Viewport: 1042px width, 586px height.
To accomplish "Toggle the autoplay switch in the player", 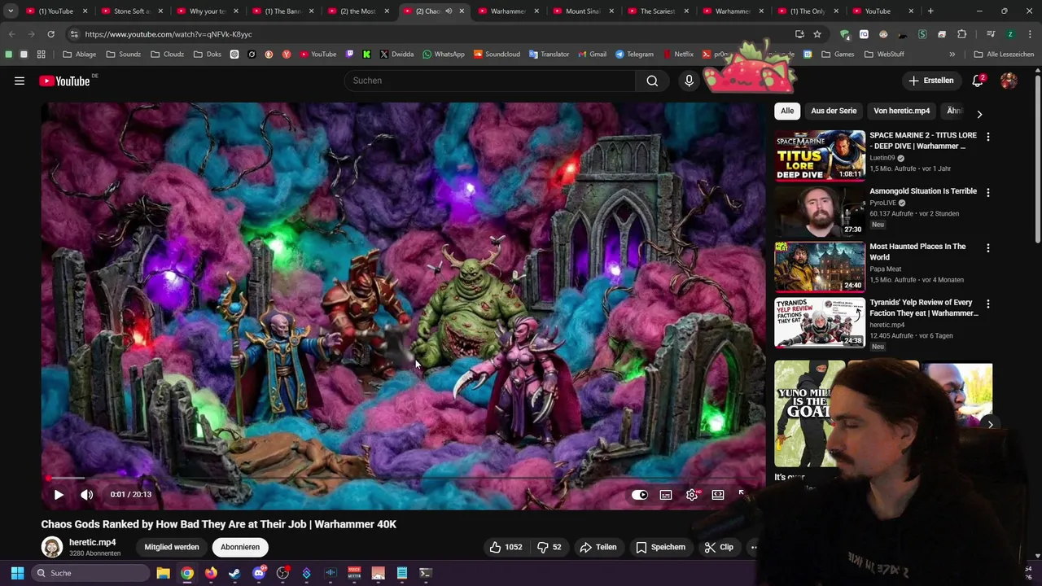I will 640,495.
